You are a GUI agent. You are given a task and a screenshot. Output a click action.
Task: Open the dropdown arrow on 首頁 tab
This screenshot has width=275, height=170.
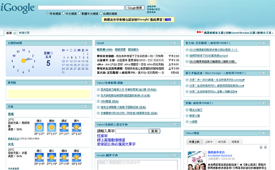15,33
